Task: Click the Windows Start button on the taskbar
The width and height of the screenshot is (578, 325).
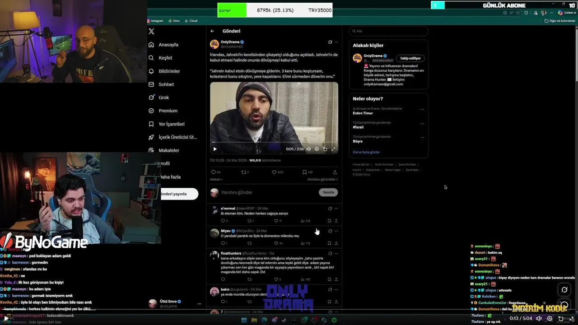Action: pos(244,320)
